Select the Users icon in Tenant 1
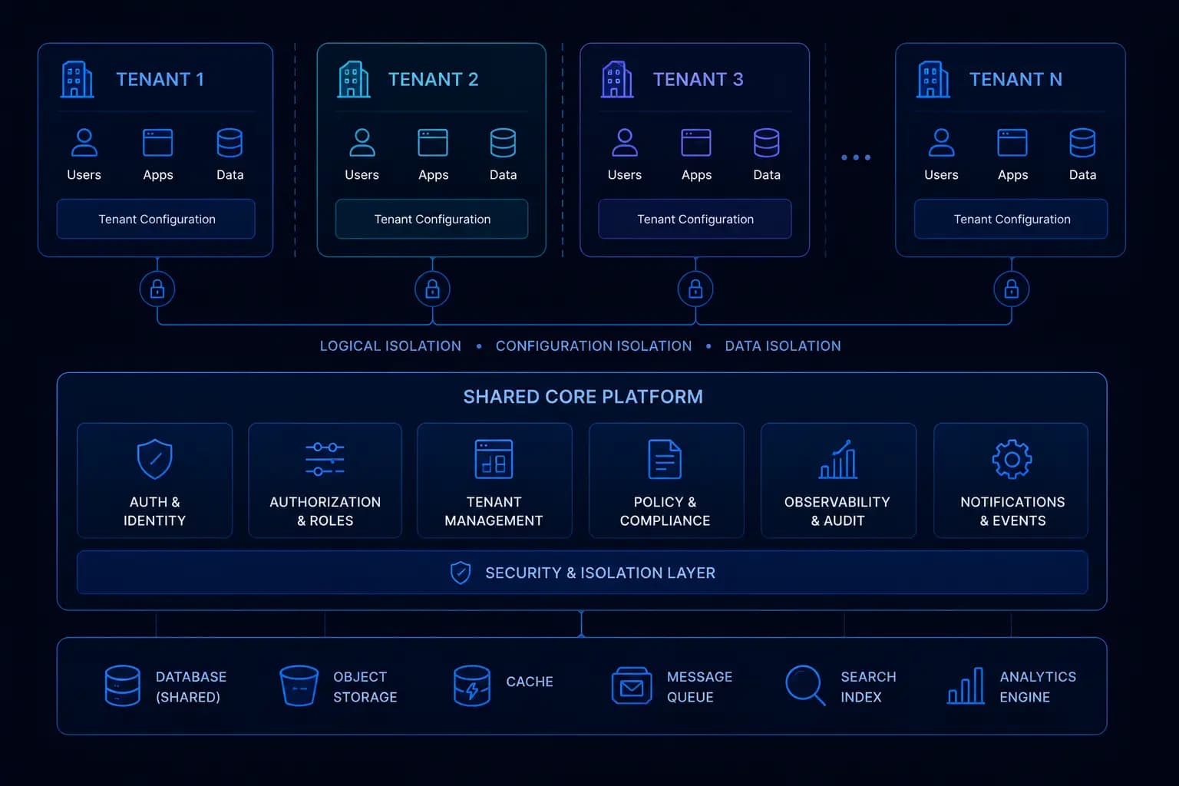 pos(84,143)
